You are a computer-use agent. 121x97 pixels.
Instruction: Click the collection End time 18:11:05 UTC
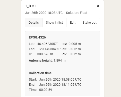(x=60, y=85)
